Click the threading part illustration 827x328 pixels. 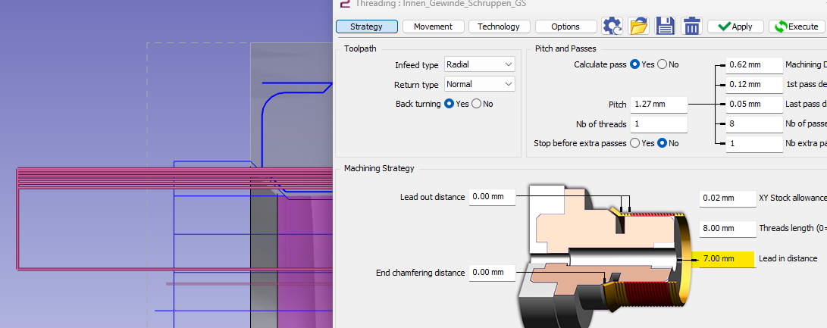click(x=604, y=254)
